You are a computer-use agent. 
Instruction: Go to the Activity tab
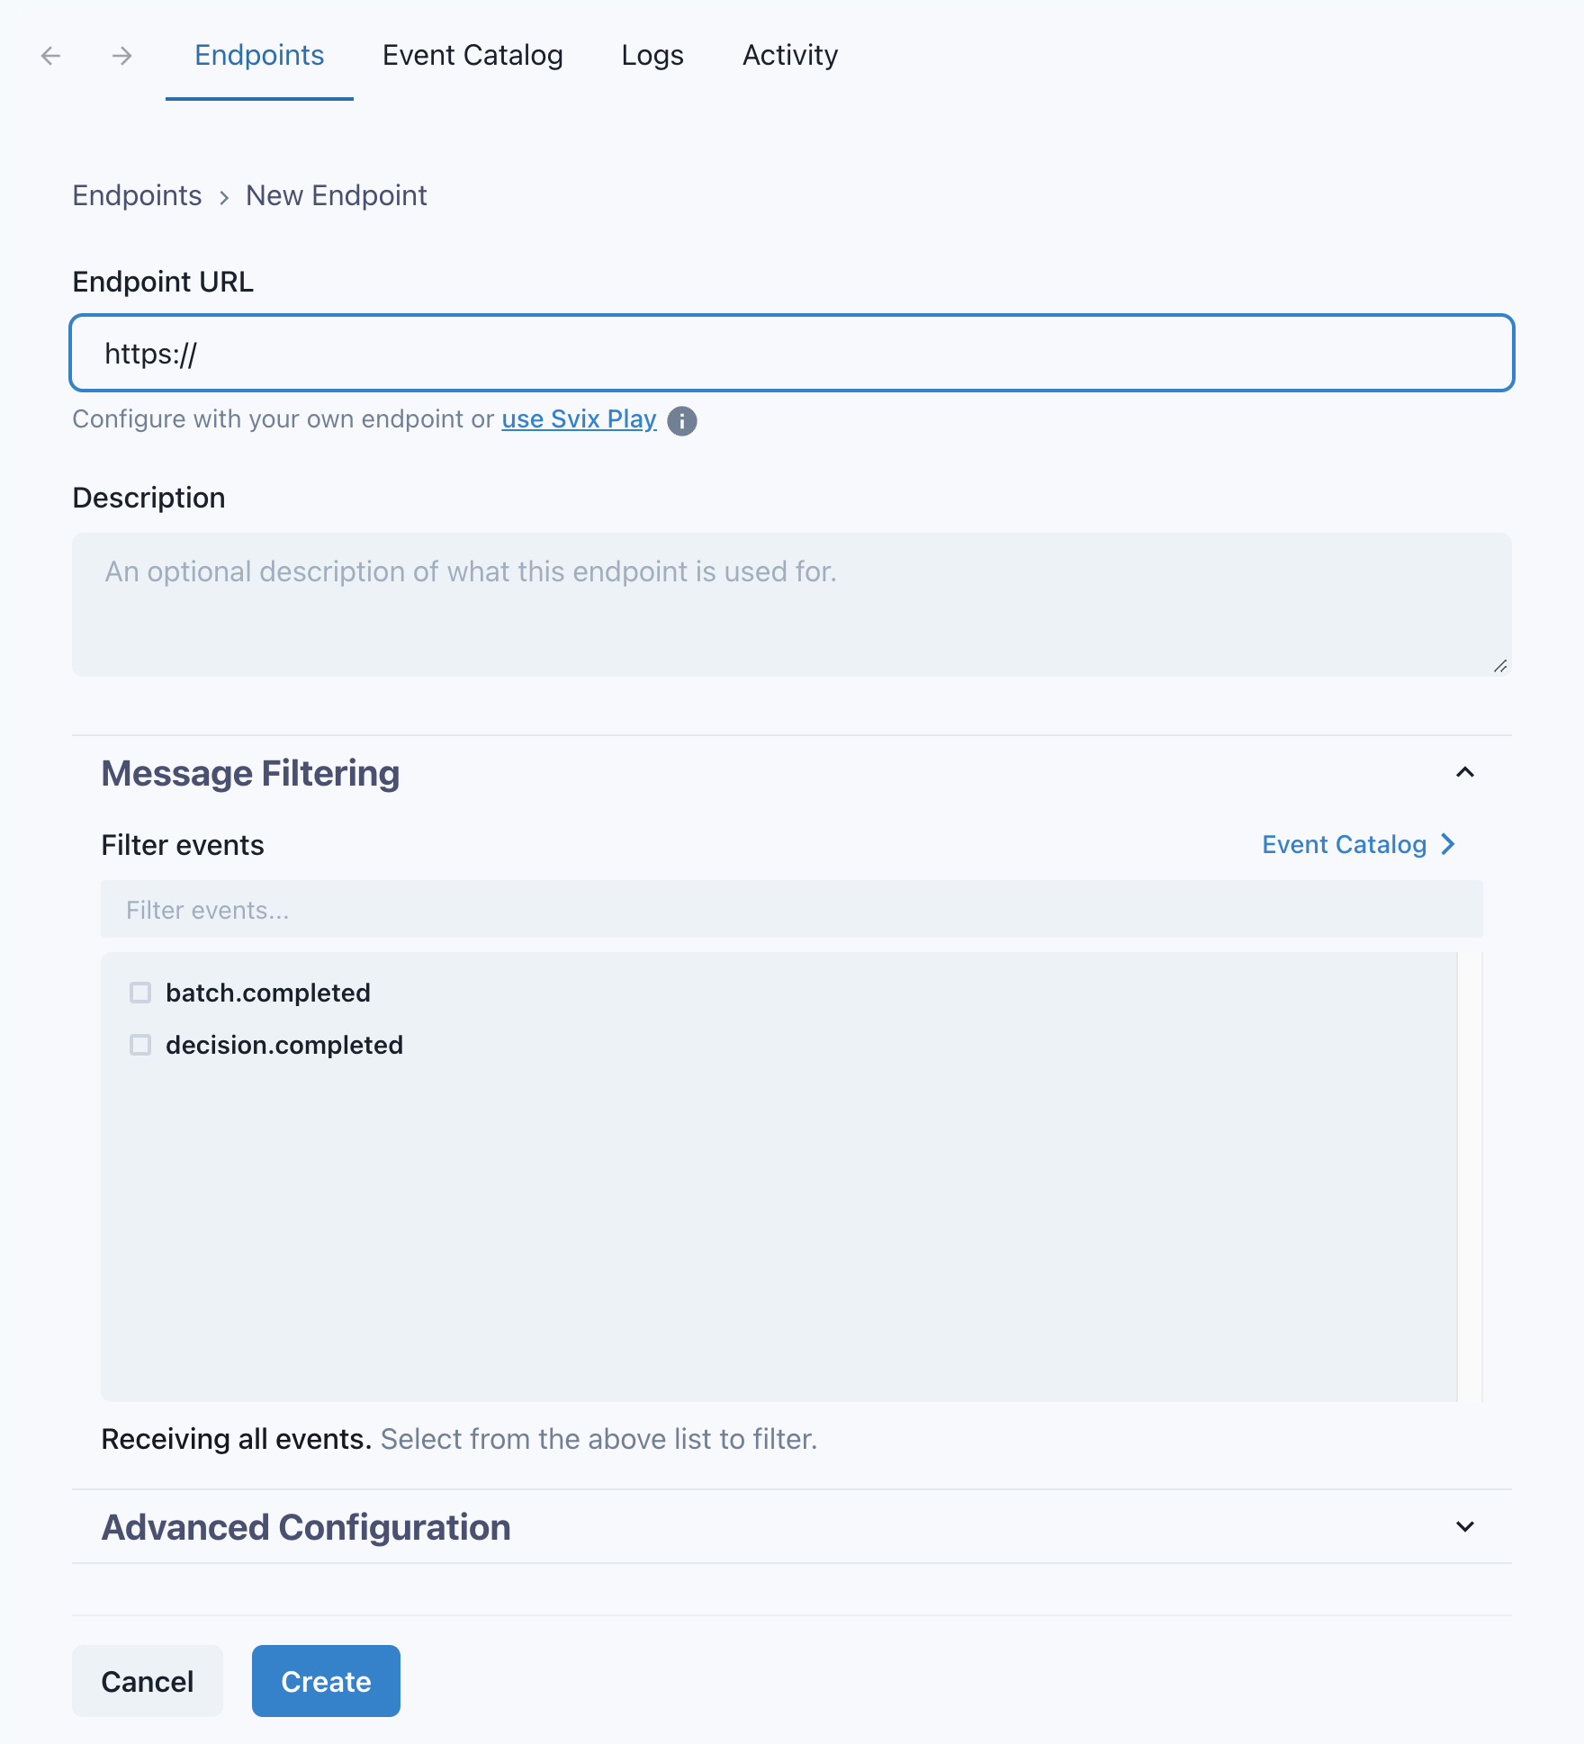click(789, 55)
